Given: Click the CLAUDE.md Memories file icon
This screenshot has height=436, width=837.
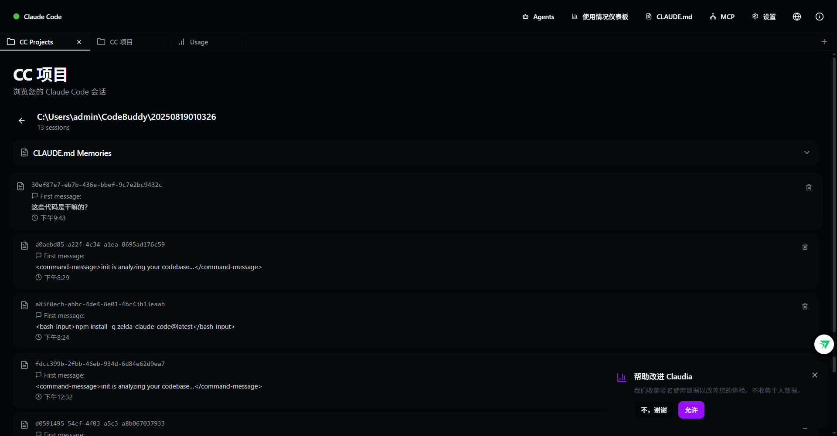Looking at the screenshot, I should (24, 152).
